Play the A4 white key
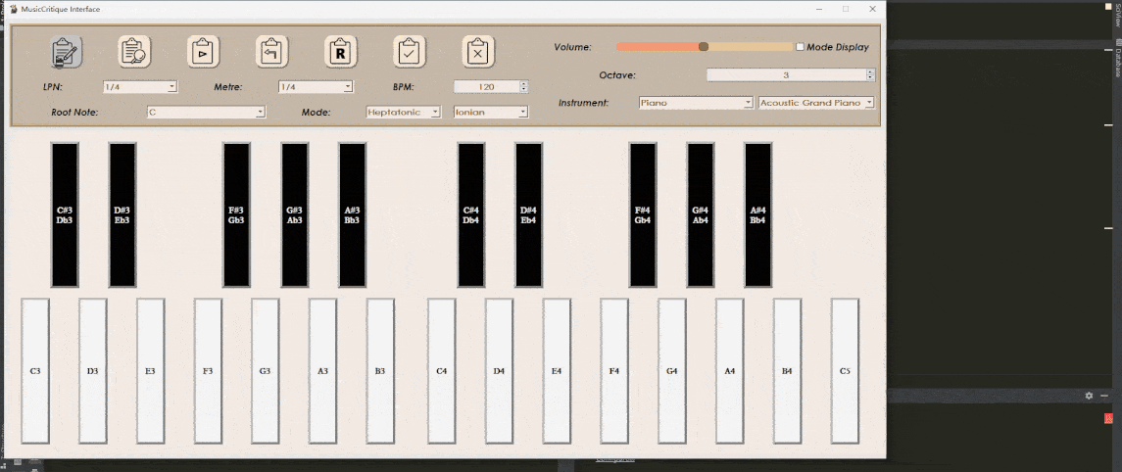1122x472 pixels. 730,371
